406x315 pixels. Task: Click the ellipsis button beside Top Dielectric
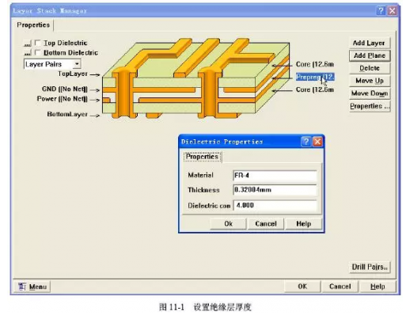28,43
